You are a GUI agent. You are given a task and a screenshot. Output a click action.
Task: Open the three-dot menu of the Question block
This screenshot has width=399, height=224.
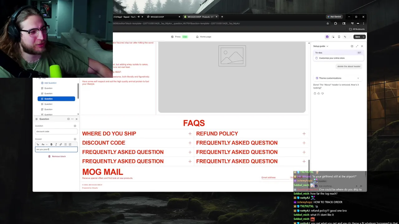point(72,119)
